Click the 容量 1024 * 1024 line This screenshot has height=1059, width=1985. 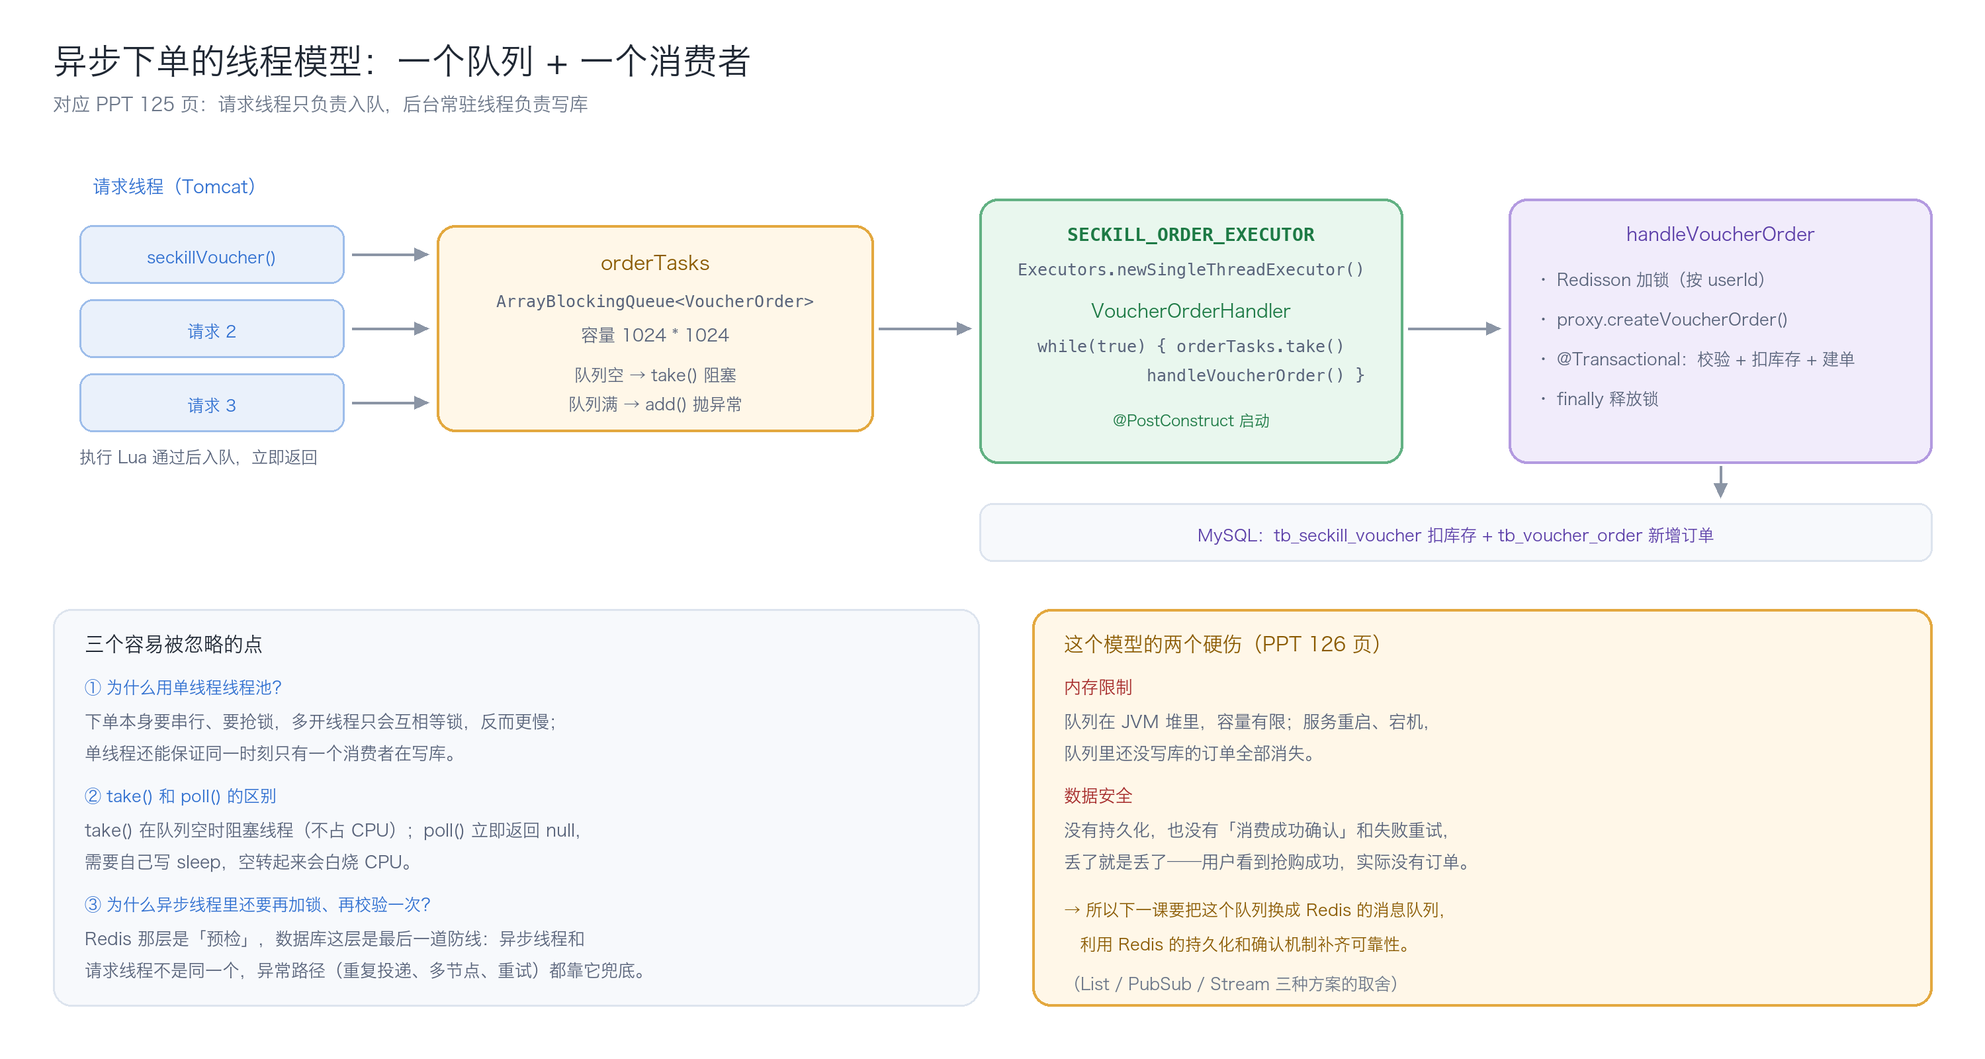tap(655, 336)
